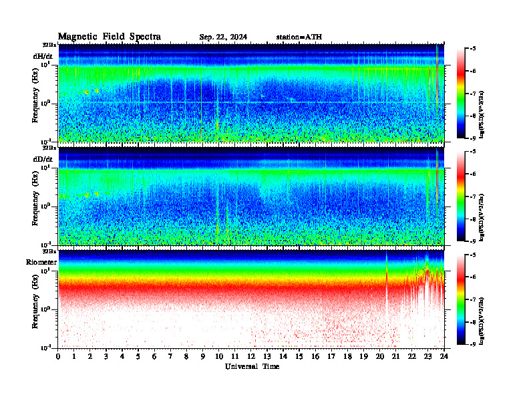Select the date text "Sep. 22, 2024"
This screenshot has height=409, width=529.
click(x=223, y=37)
